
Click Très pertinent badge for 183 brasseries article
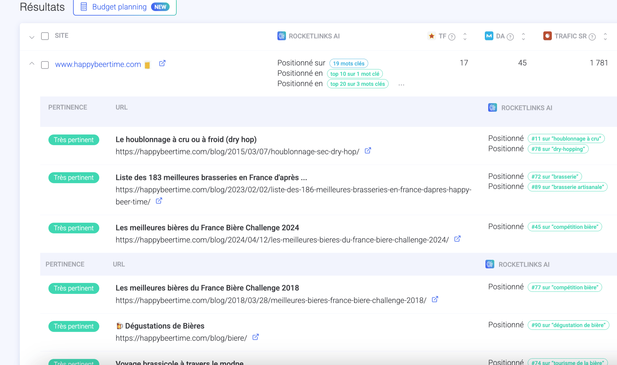[x=74, y=178]
